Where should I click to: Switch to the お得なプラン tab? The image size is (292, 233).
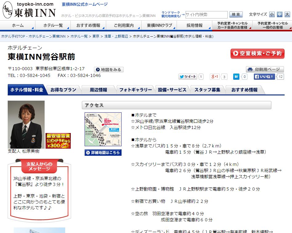63,90
